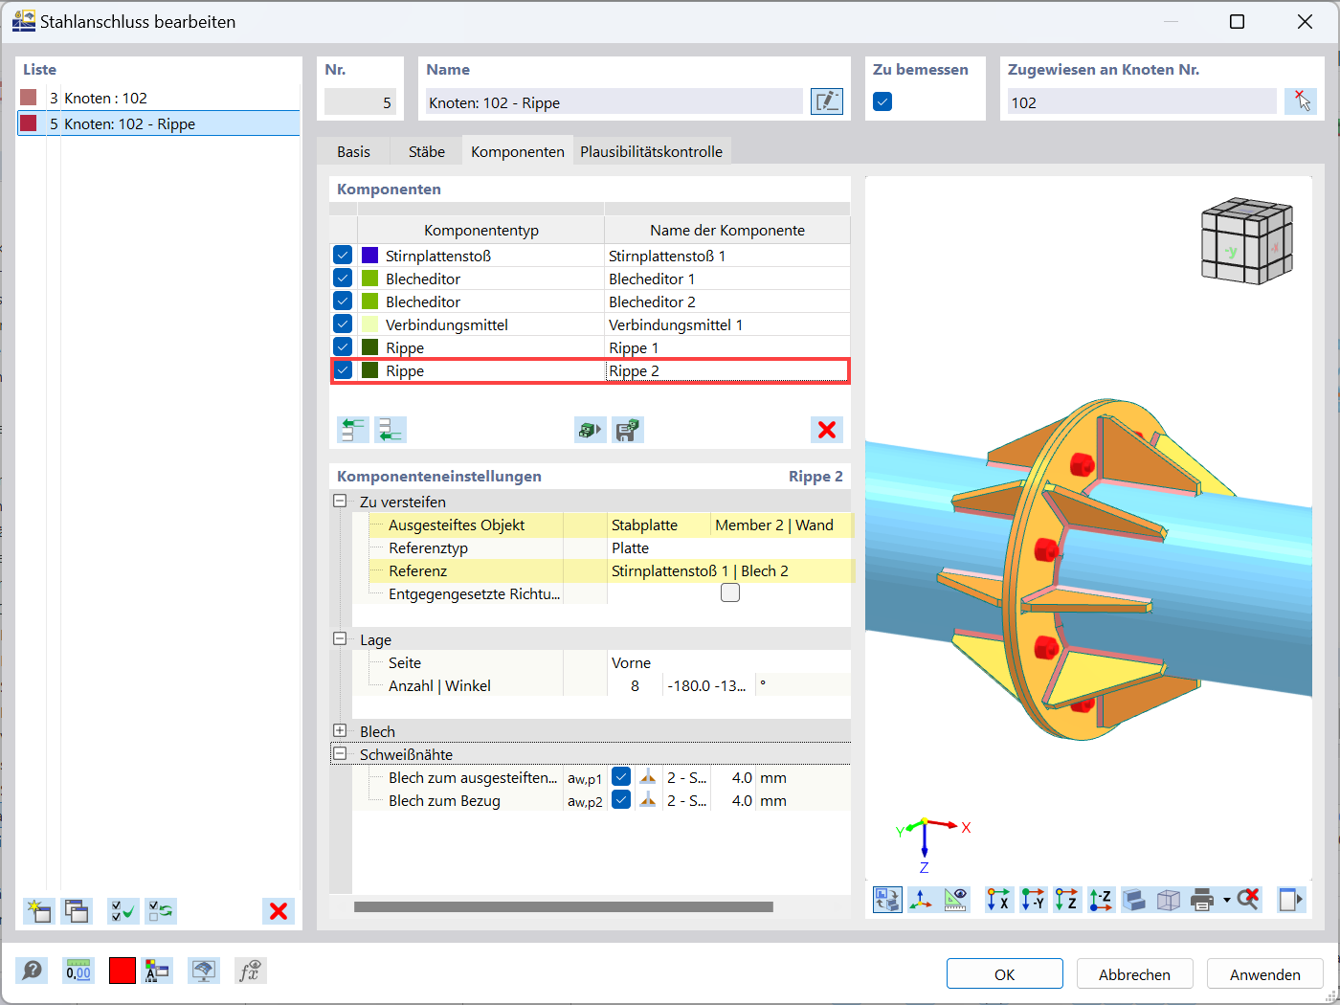Open the color display settings icon
The width and height of the screenshot is (1340, 1005).
click(x=157, y=971)
